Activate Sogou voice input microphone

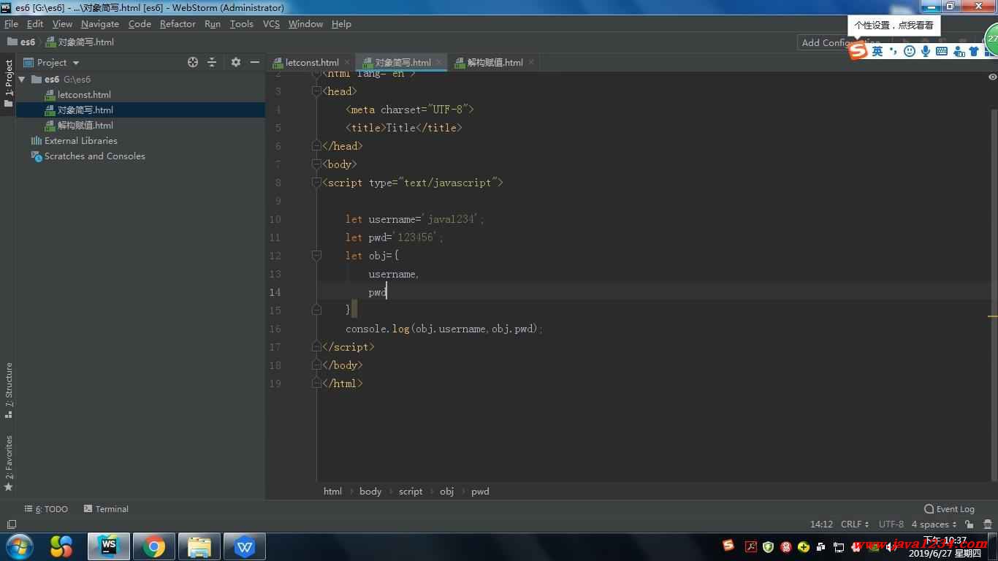[926, 51]
